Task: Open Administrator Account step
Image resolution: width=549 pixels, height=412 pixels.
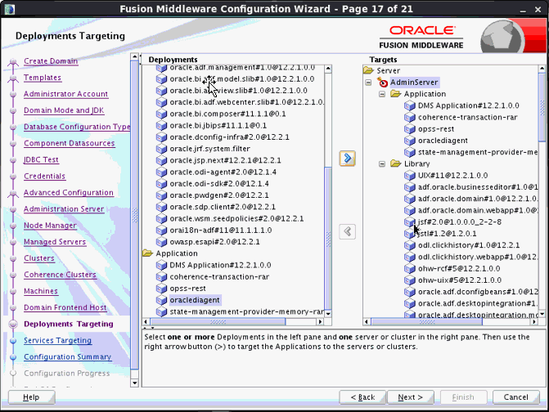Action: [65, 94]
